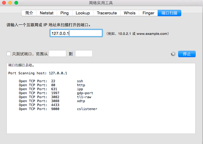Image resolution: width=203 pixels, height=144 pixels.
Task: Switch to the Whois tab
Action: 130,13
